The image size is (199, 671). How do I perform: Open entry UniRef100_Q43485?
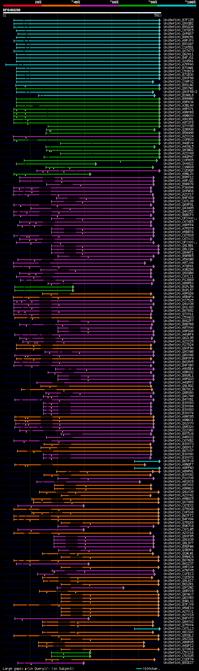click(178, 208)
